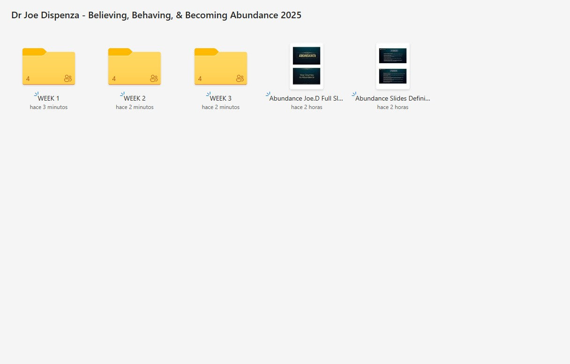Click the shared-people icon on WEEK 1 folder

coord(68,79)
